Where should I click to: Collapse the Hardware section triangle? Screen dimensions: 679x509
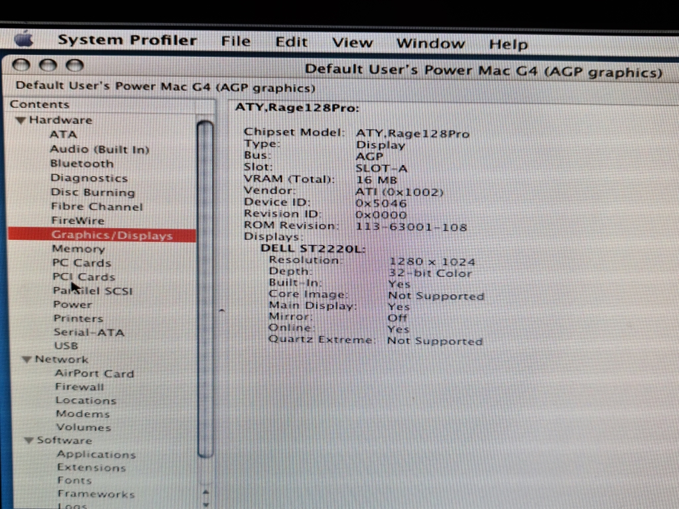point(21,121)
